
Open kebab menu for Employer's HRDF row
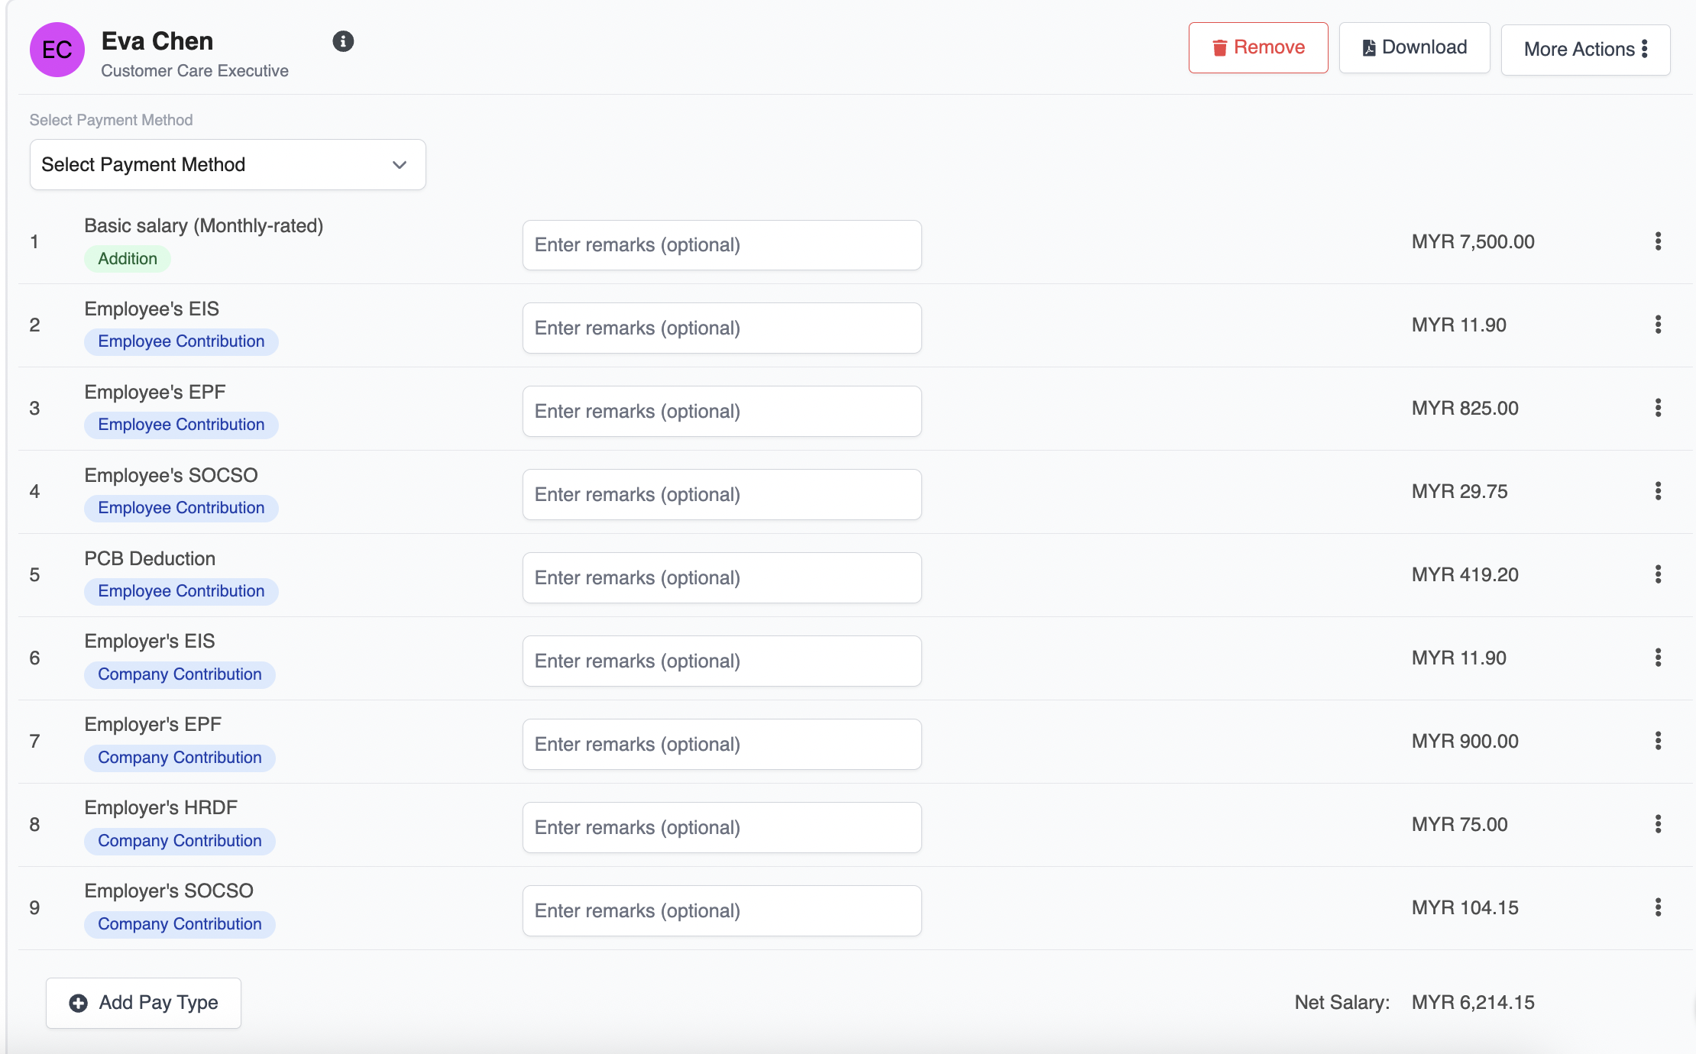[x=1658, y=824]
